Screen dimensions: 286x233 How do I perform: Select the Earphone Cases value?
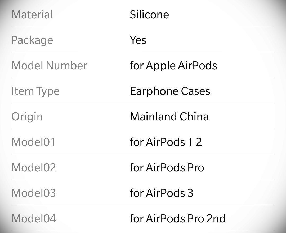tap(170, 91)
